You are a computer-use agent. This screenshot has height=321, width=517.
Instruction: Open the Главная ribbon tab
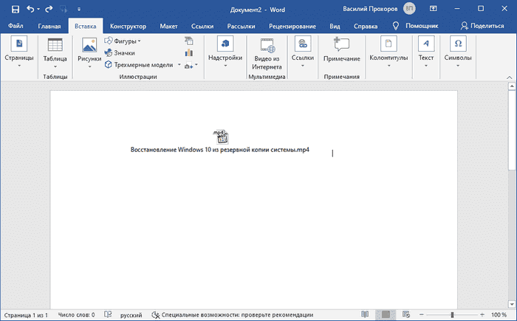[x=49, y=26]
